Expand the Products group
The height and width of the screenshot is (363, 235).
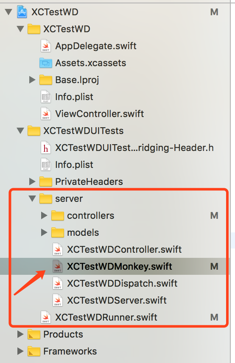pos(20,334)
